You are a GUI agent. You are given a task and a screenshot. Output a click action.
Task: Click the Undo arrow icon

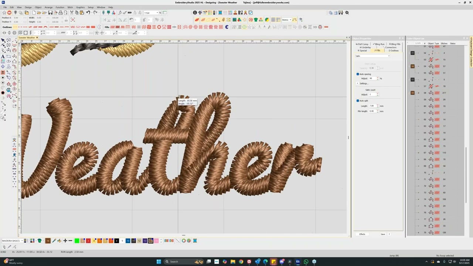click(x=88, y=13)
